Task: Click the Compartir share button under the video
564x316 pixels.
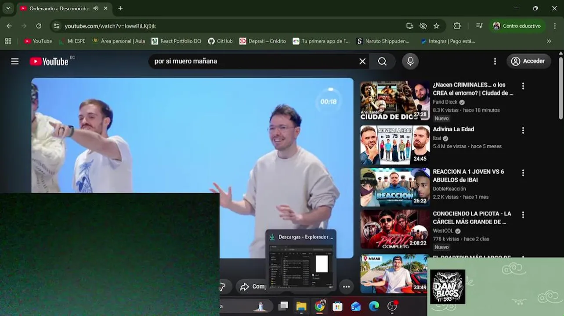Action: click(251, 287)
